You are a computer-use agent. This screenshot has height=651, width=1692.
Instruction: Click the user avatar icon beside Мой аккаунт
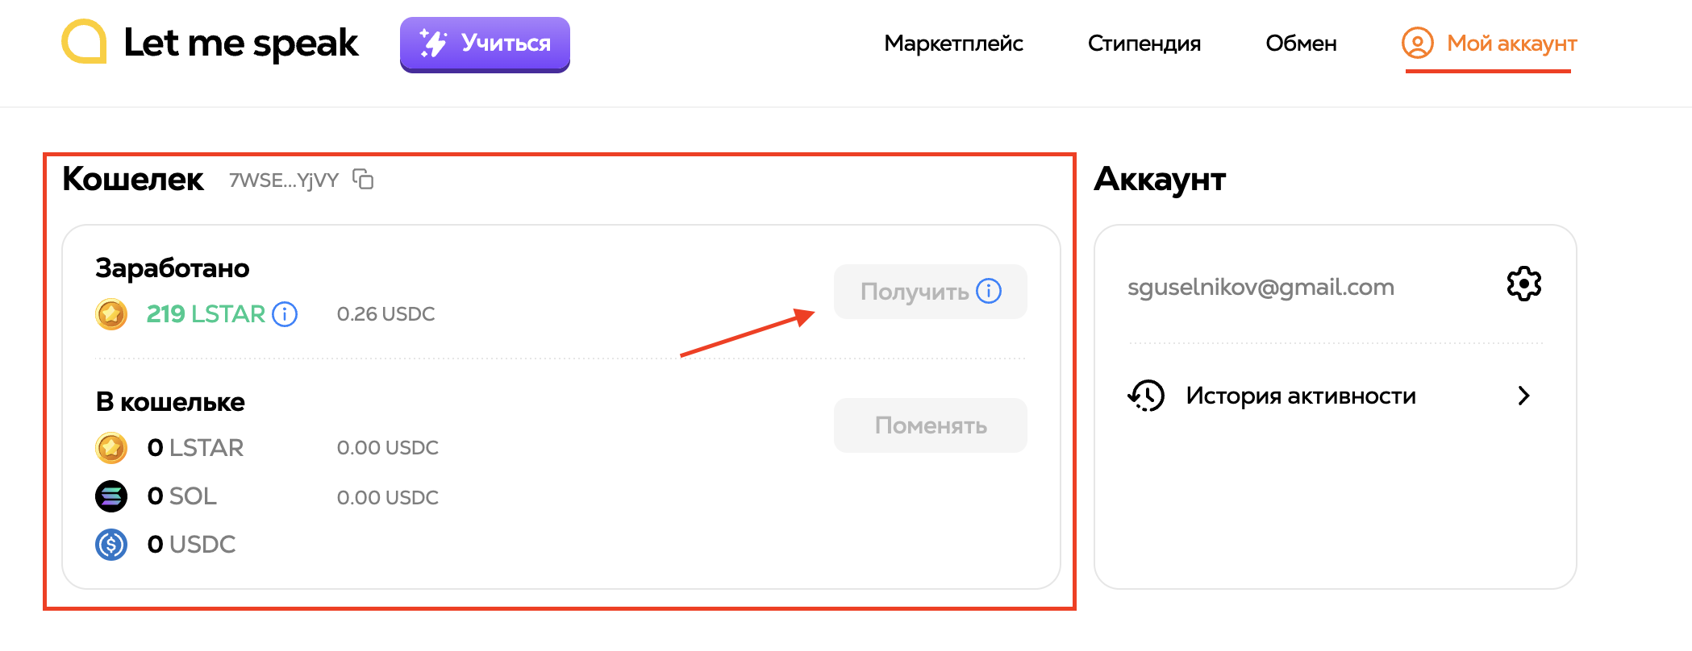point(1417,43)
